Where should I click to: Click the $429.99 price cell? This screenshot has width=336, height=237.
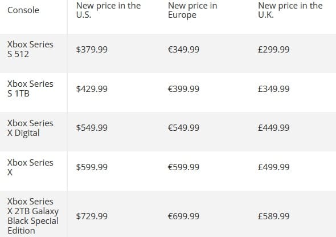click(92, 89)
